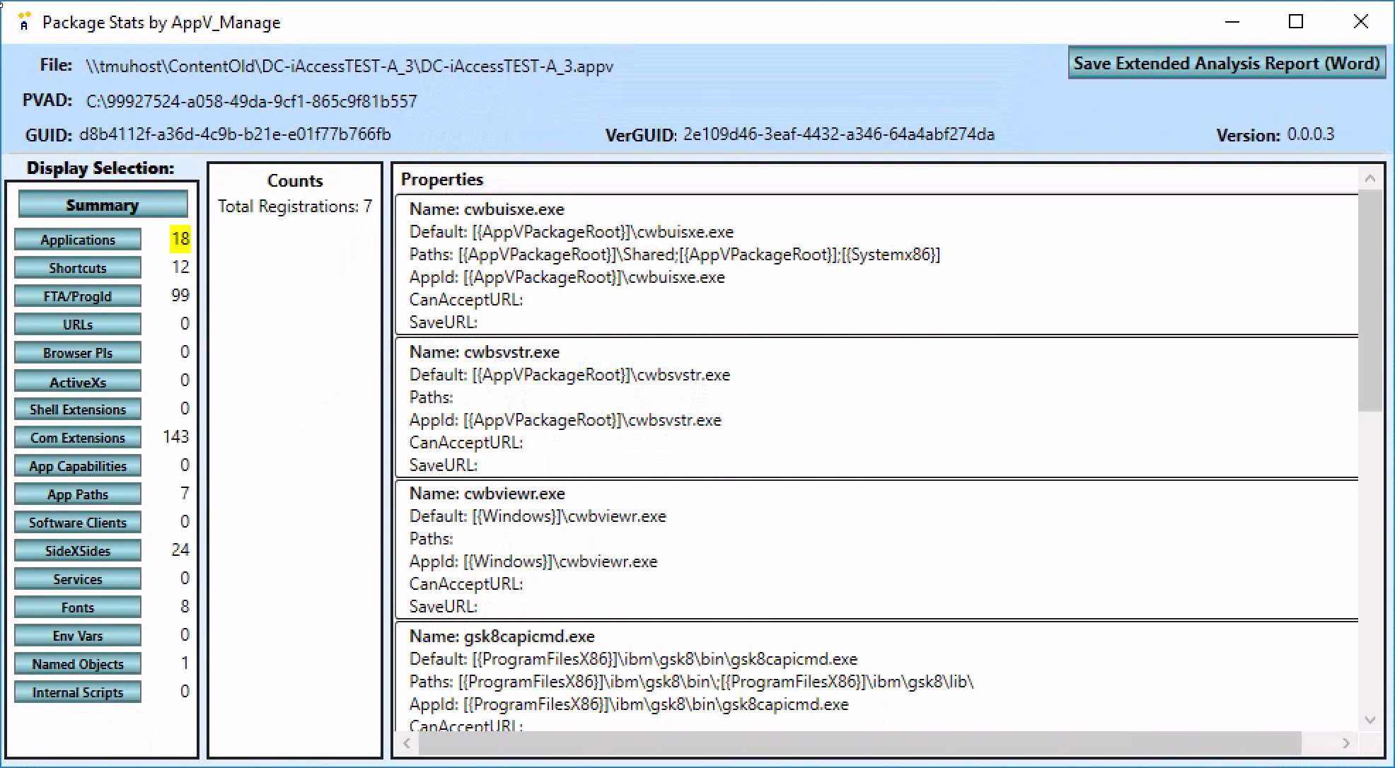Click the Internal Scripts button
Screen dimensions: 1395x768
click(x=78, y=692)
